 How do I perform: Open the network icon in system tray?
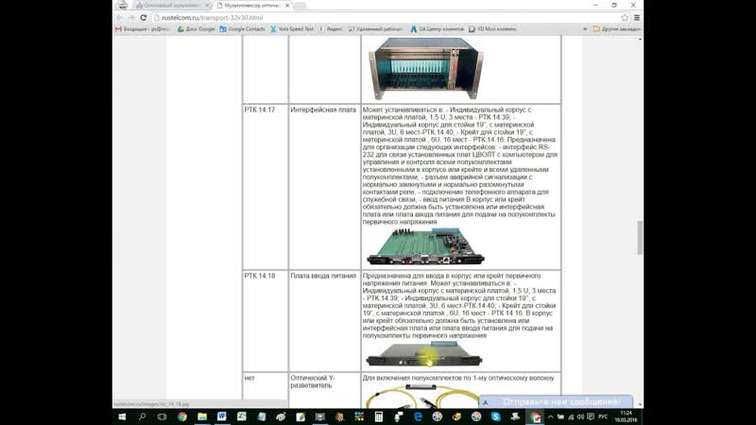571,416
